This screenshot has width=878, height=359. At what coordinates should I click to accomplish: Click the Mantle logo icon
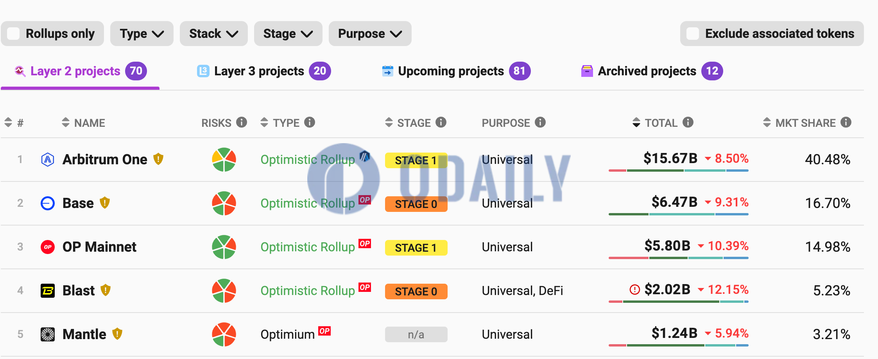click(x=48, y=334)
